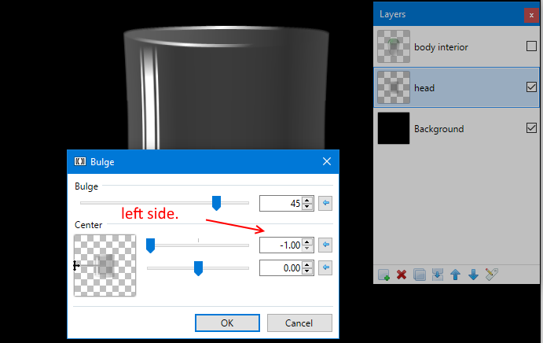Select the Background layer thumbnail
543x343 pixels.
point(394,128)
